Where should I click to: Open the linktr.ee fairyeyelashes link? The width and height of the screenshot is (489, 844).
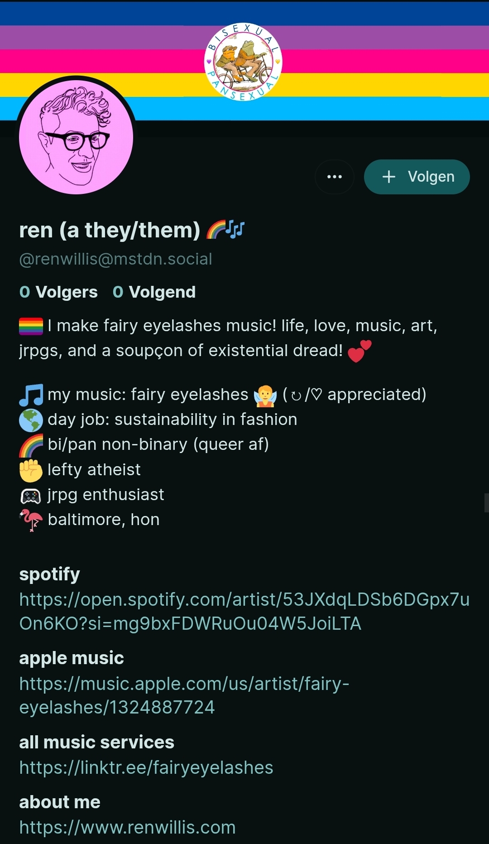tap(146, 767)
